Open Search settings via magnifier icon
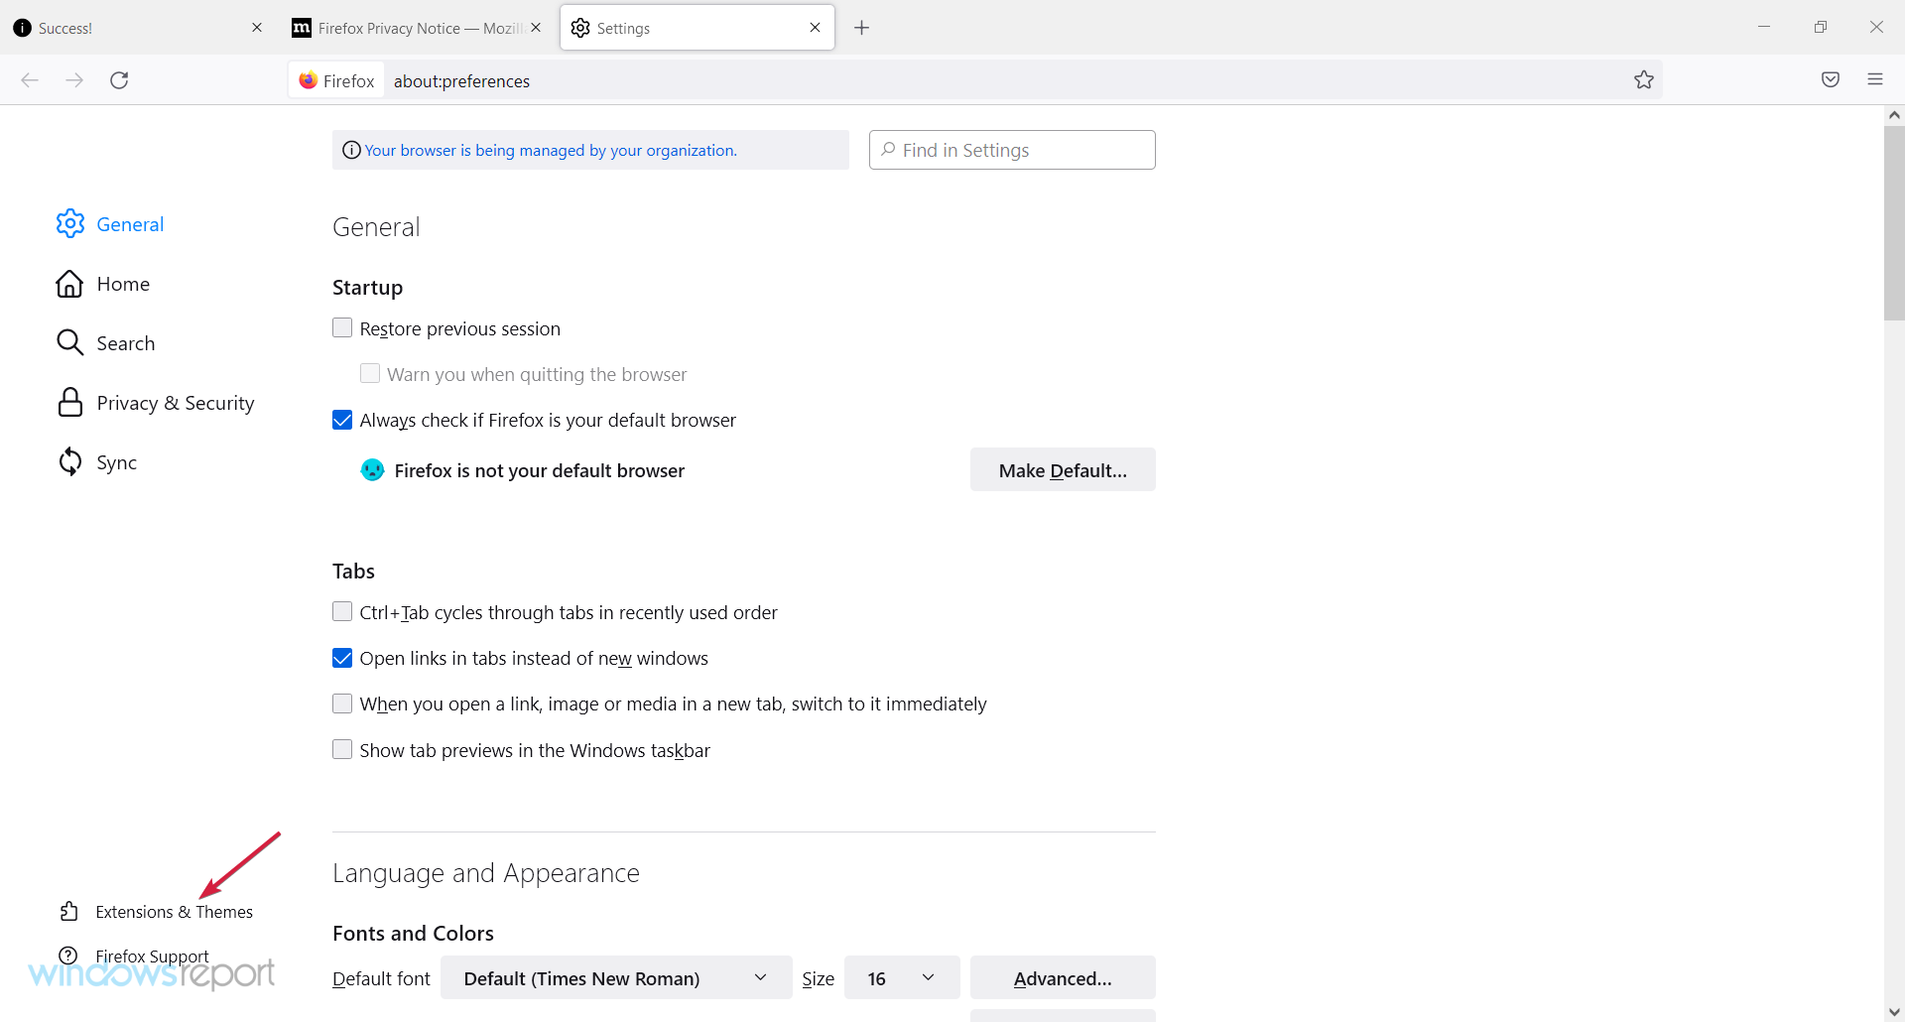 69,342
